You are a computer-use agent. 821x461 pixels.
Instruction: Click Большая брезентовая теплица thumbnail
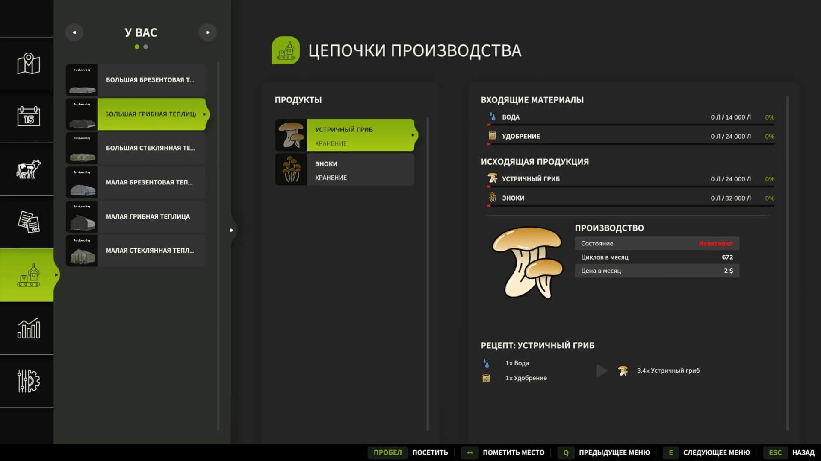pos(82,80)
